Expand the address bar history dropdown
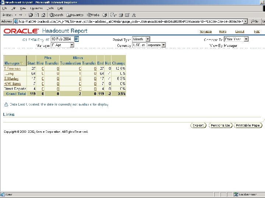The height and width of the screenshot is (198, 265). pyautogui.click(x=245, y=21)
